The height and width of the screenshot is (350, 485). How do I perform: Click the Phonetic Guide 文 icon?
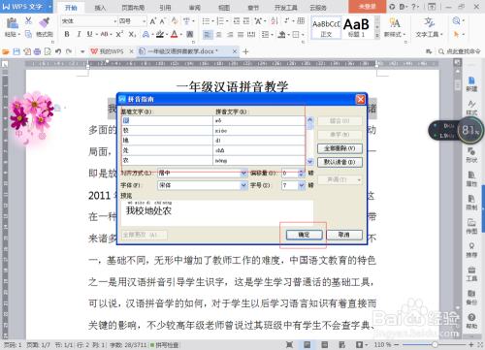click(x=186, y=21)
